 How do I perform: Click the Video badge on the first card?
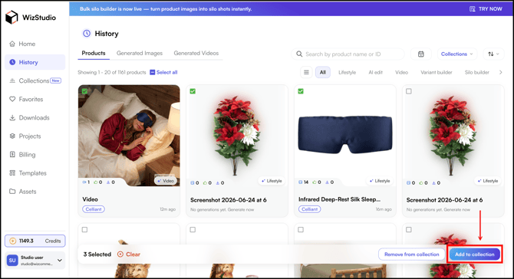(166, 181)
